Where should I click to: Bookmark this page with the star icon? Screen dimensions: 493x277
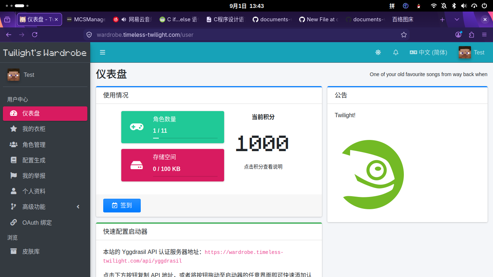404,35
